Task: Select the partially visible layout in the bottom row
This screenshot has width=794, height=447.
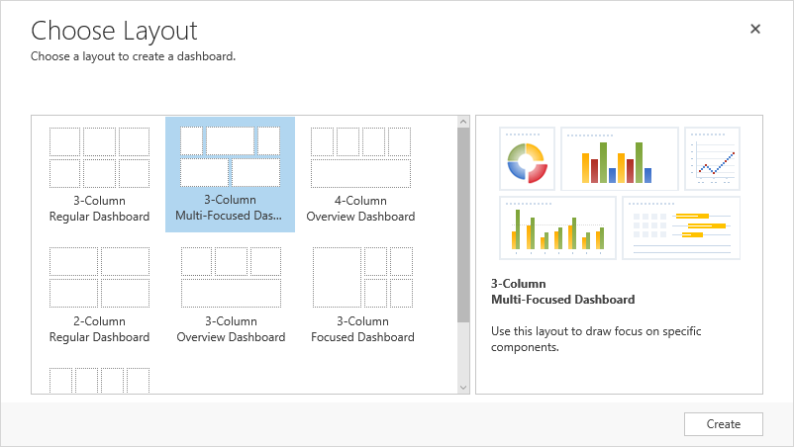Action: [99, 381]
